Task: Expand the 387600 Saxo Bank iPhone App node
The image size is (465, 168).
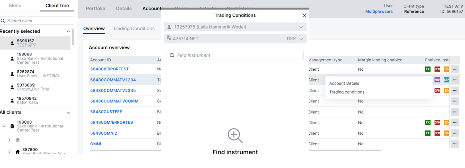Action: [9, 152]
